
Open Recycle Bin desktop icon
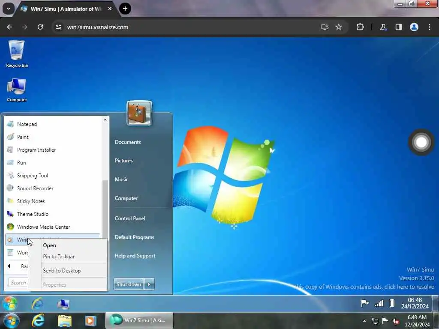(x=17, y=54)
